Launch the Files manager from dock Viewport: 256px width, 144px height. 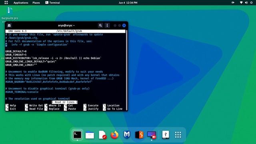pos(90,135)
